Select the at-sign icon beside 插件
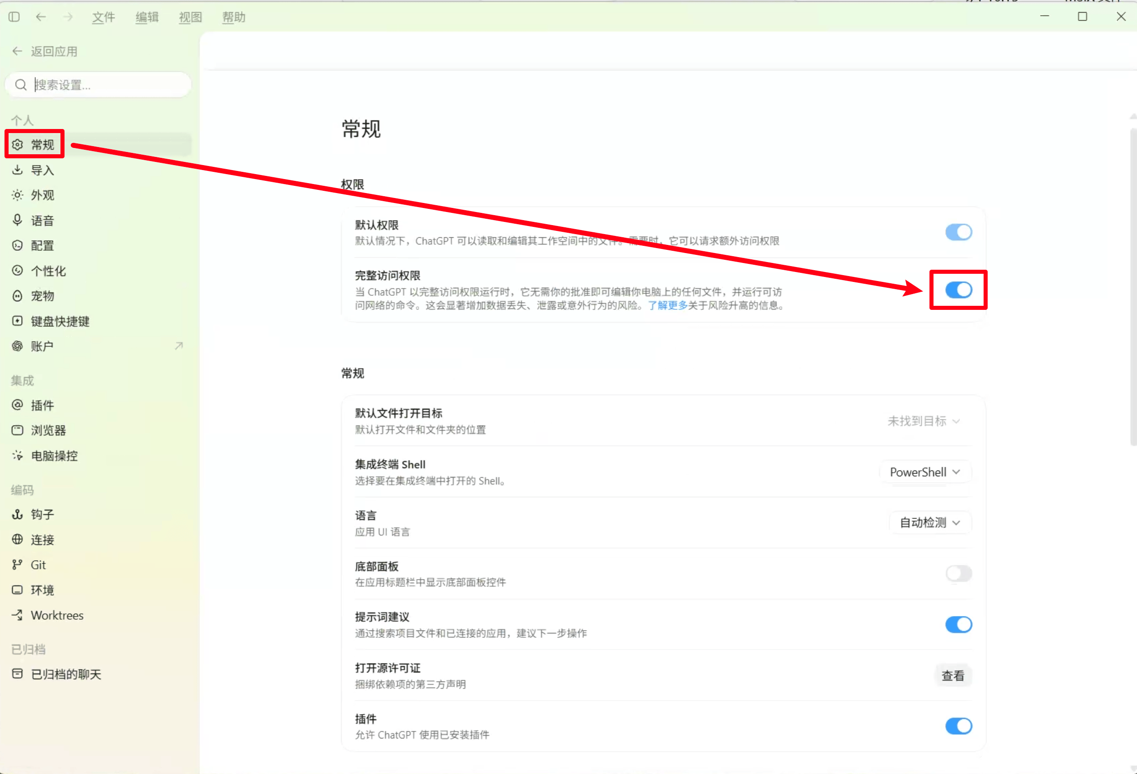This screenshot has width=1137, height=774. point(18,405)
